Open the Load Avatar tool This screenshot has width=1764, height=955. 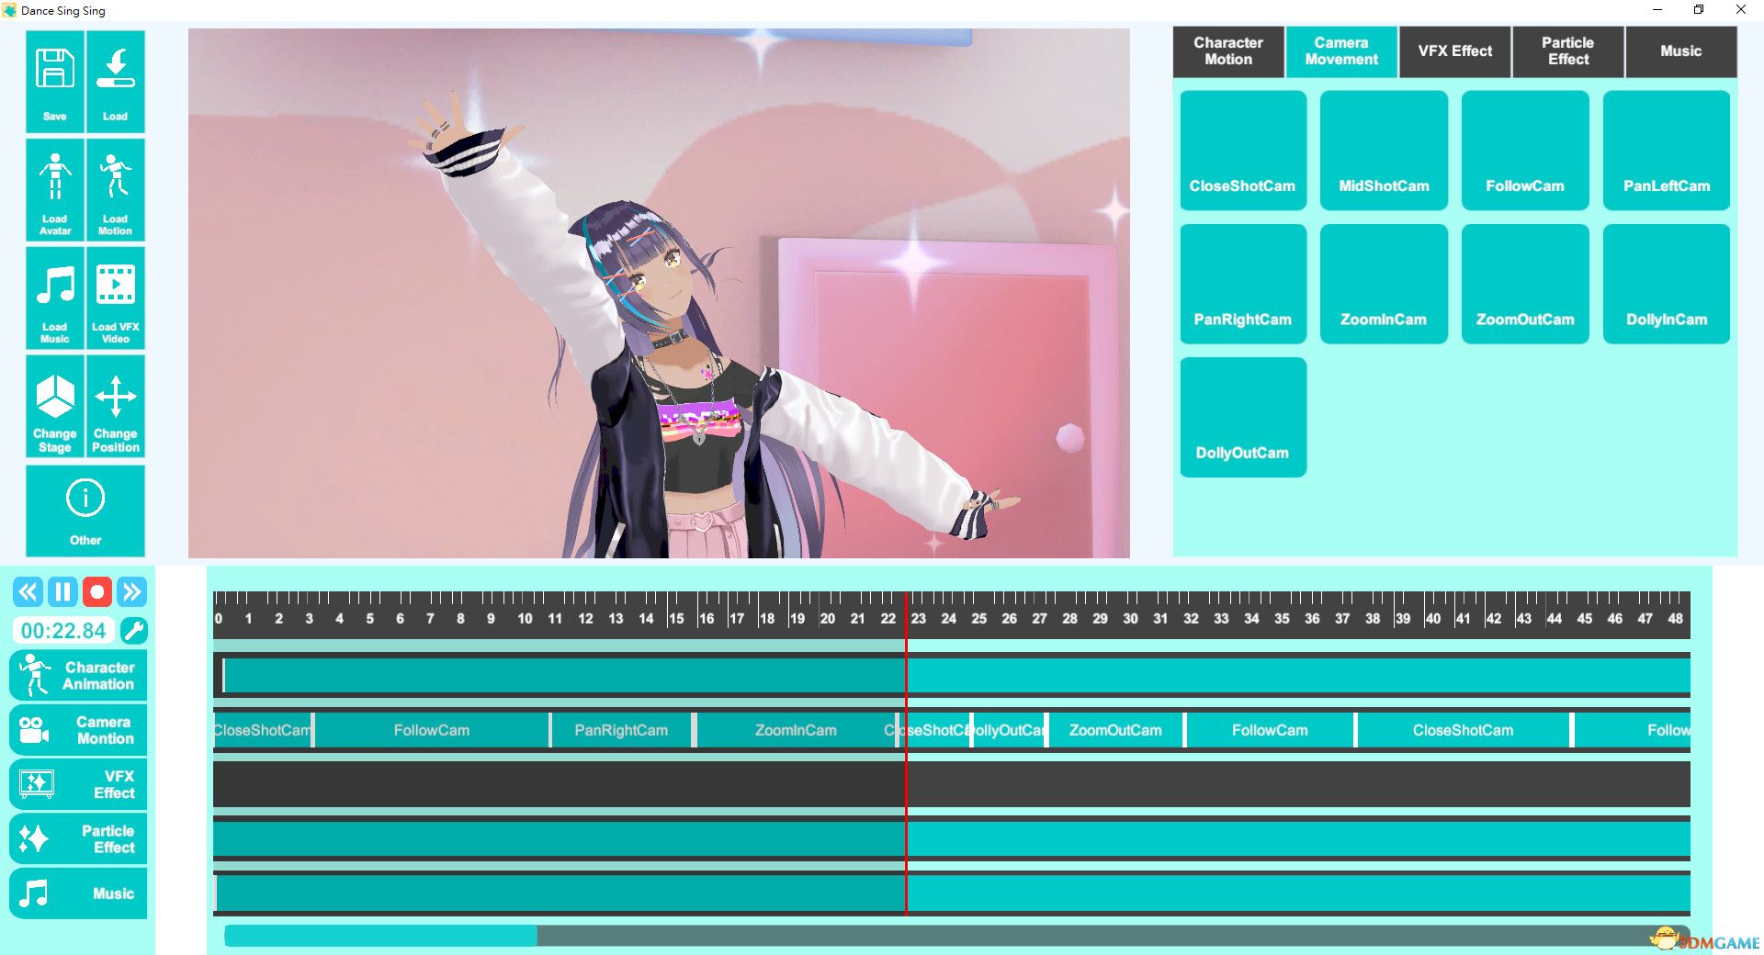(55, 190)
